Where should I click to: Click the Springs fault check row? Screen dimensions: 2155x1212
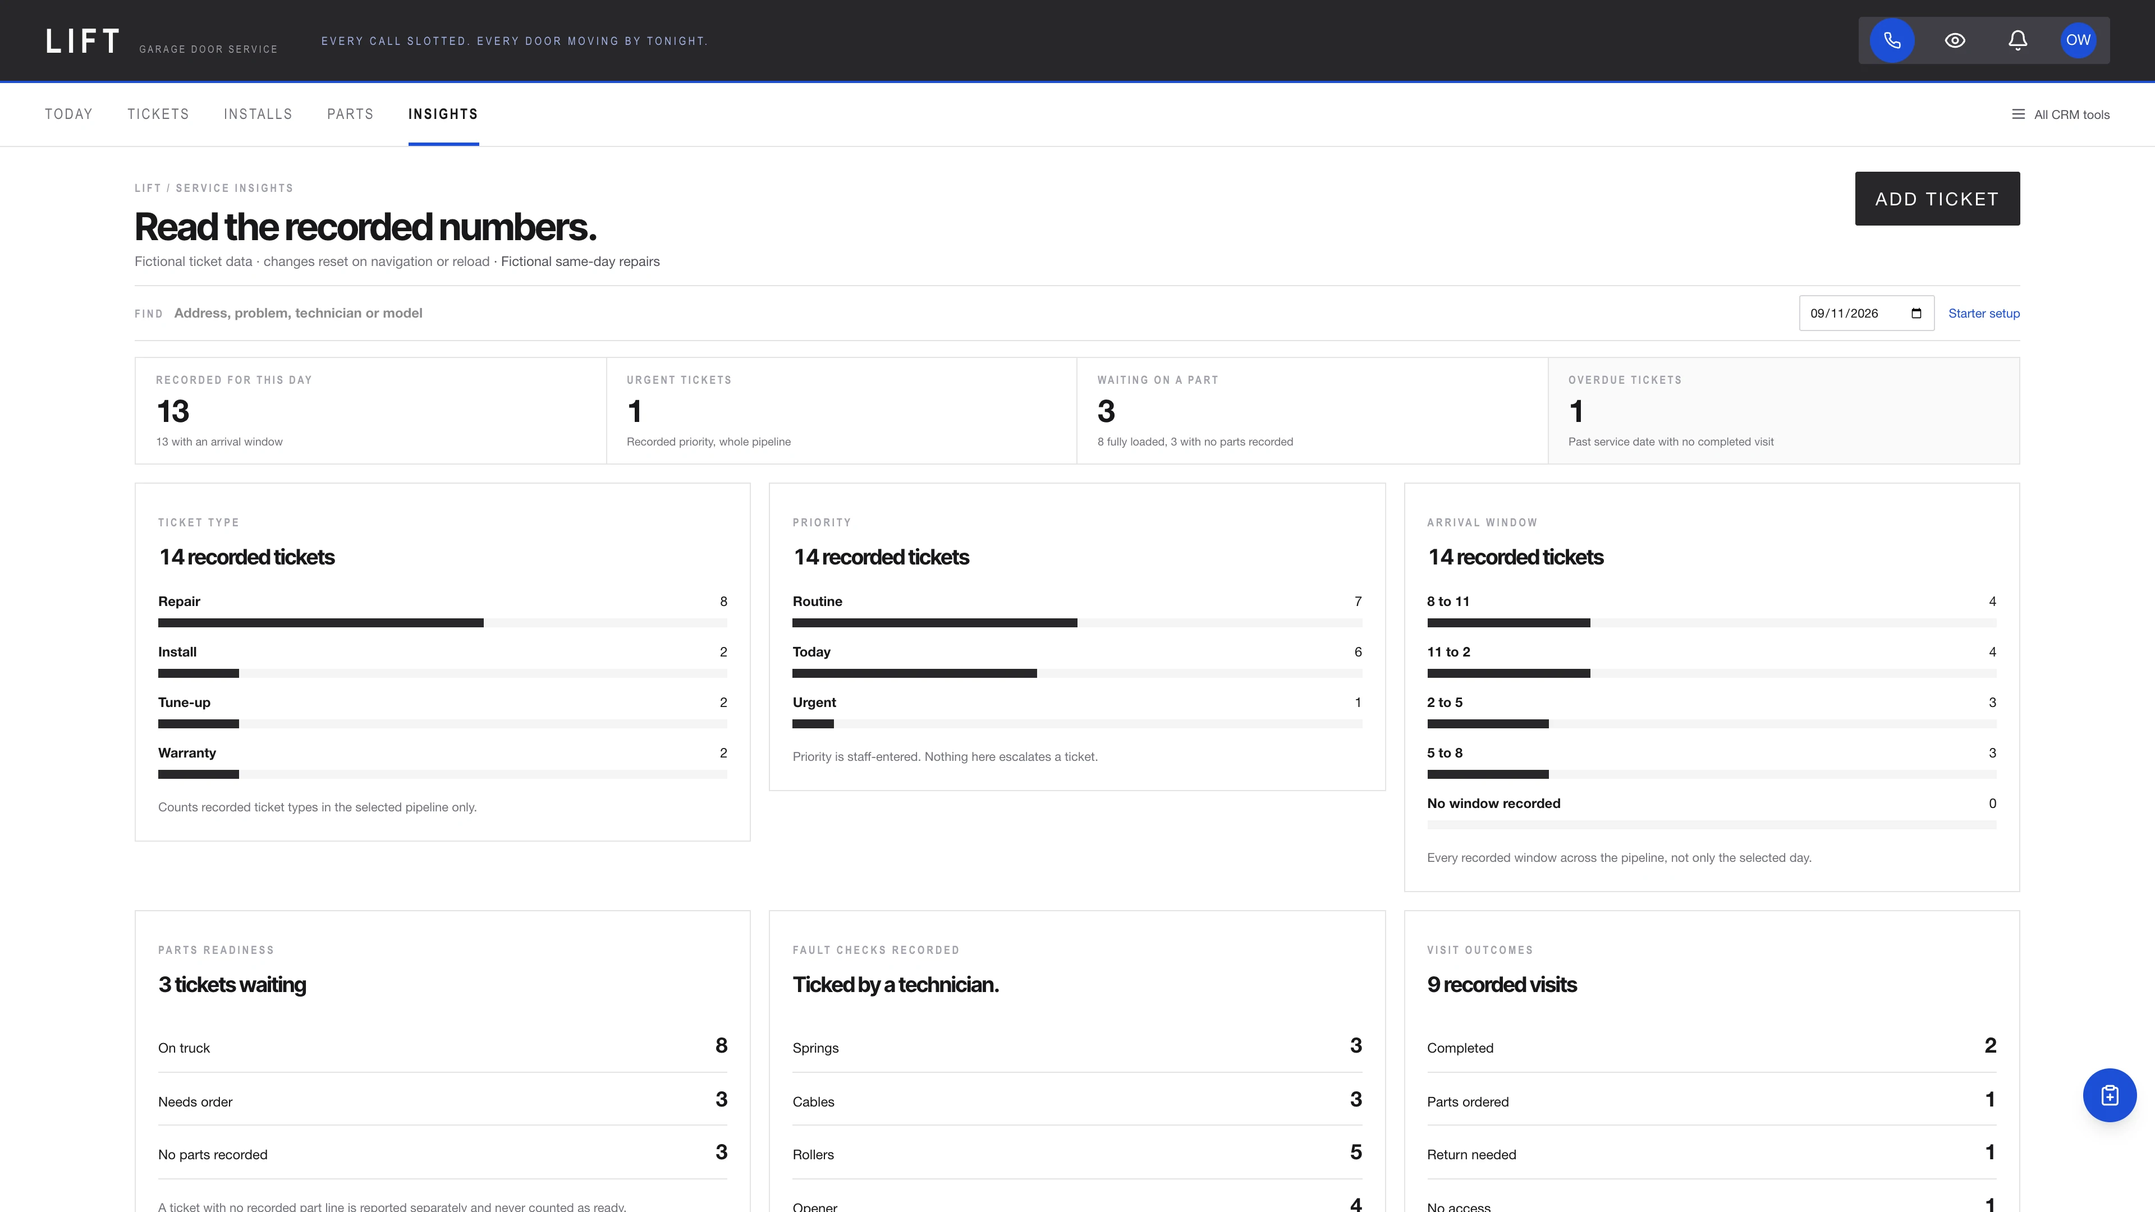point(1077,1047)
